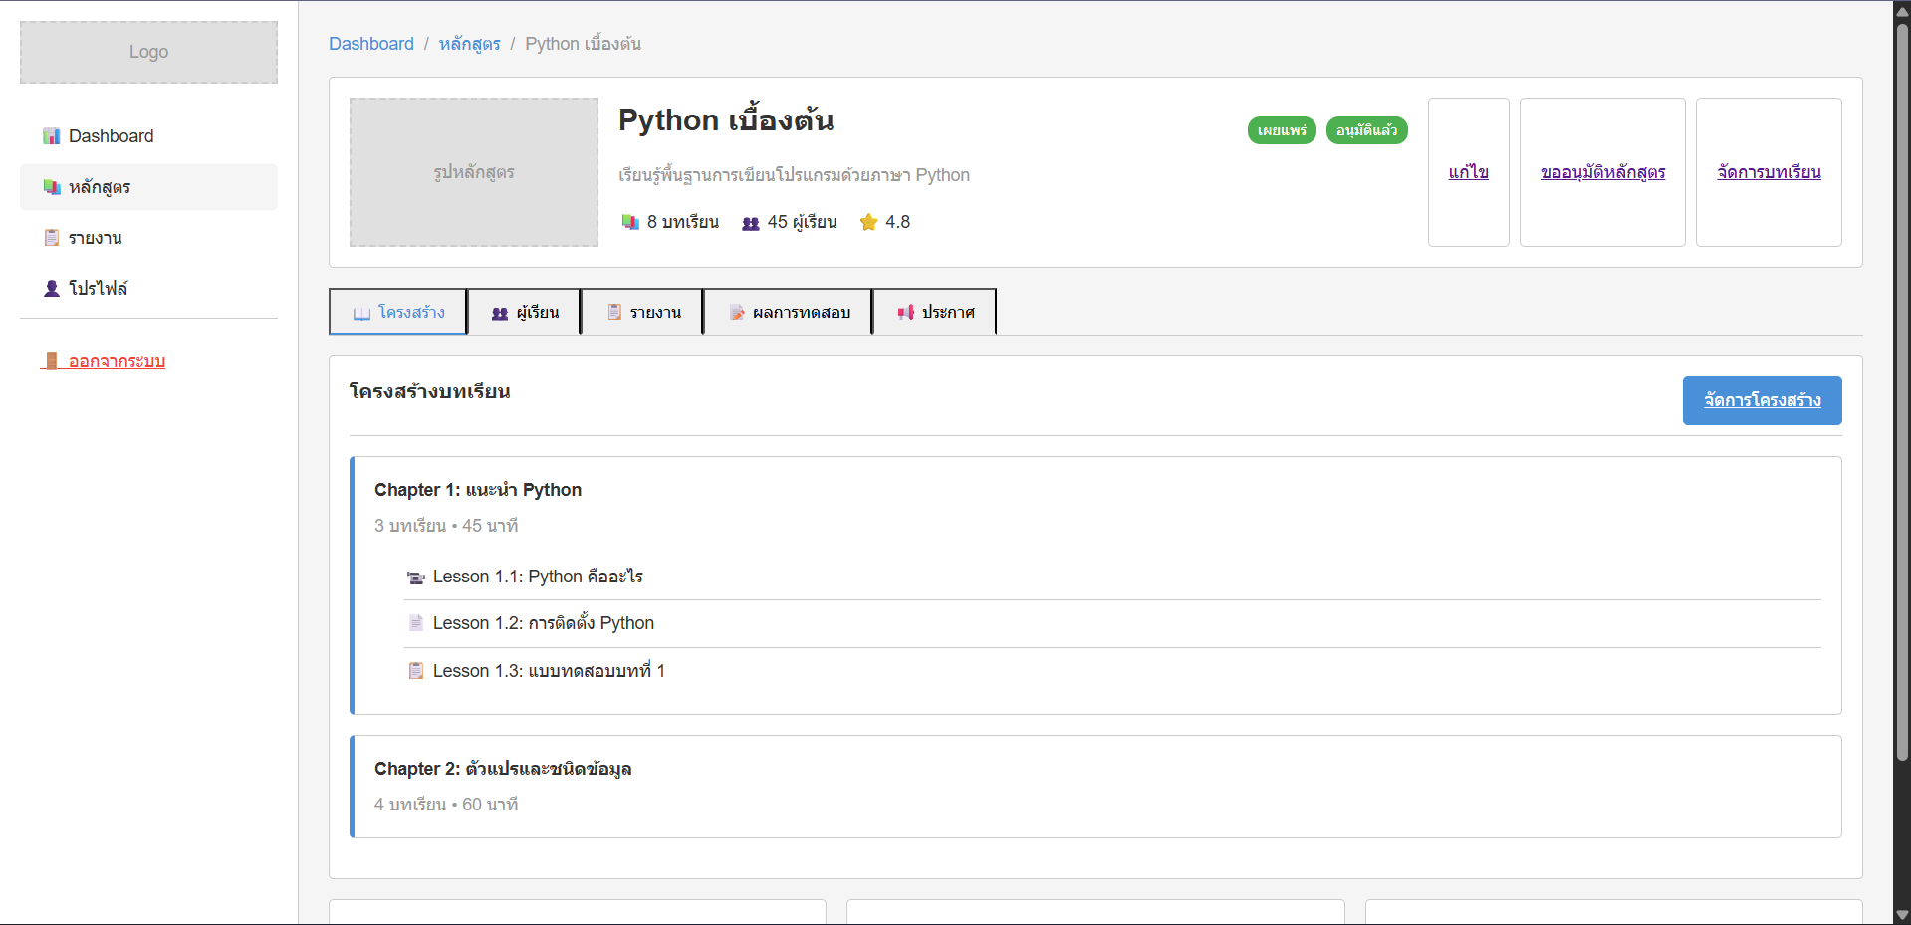Viewport: 1911px width, 925px height.
Task: Click the quiz clipboard icon for Lesson 1.3
Action: pyautogui.click(x=416, y=671)
